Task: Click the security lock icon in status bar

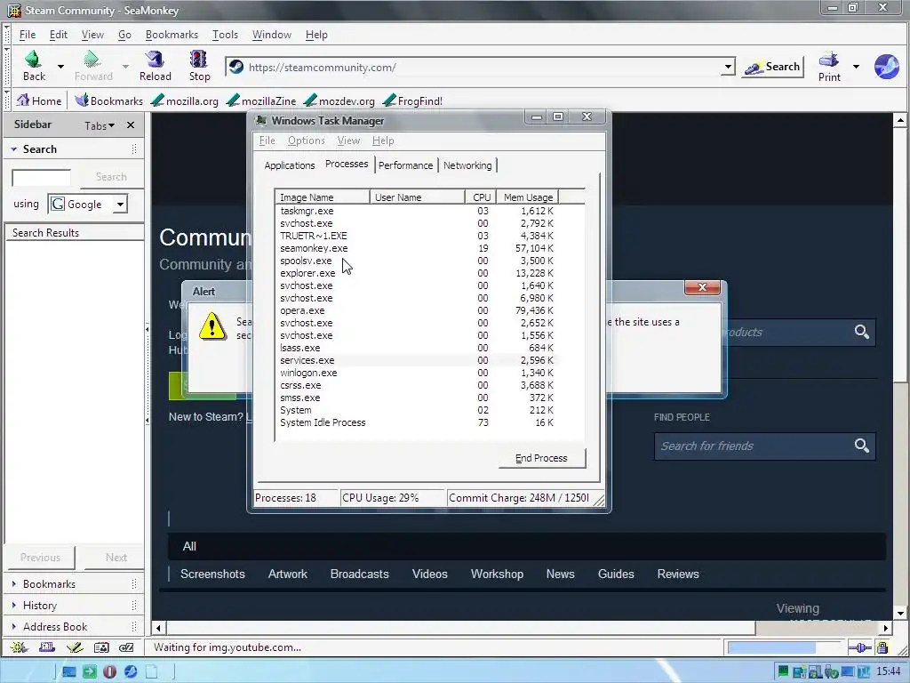Action: [882, 647]
